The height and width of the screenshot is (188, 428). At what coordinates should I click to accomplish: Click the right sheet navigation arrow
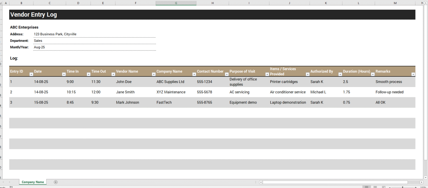pos(10,182)
